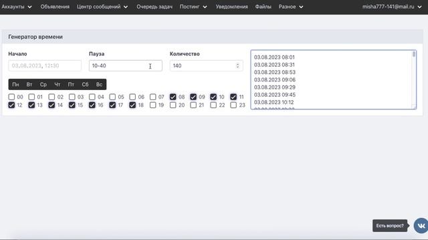
Task: Expand the Постинг dropdown
Action: point(193,7)
